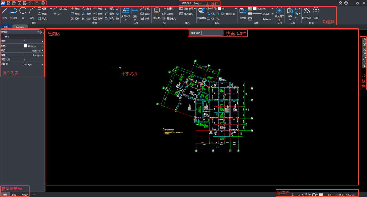367x197 pixels.
Task: Choose the 圆弧 (Arc) tool
Action: click(x=32, y=13)
